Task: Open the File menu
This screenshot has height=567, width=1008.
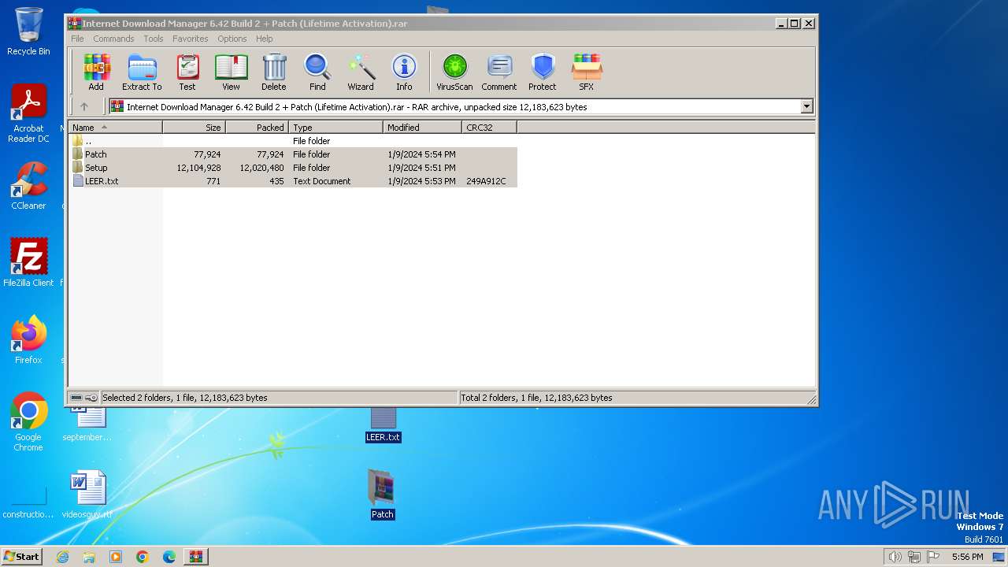Action: (77, 39)
